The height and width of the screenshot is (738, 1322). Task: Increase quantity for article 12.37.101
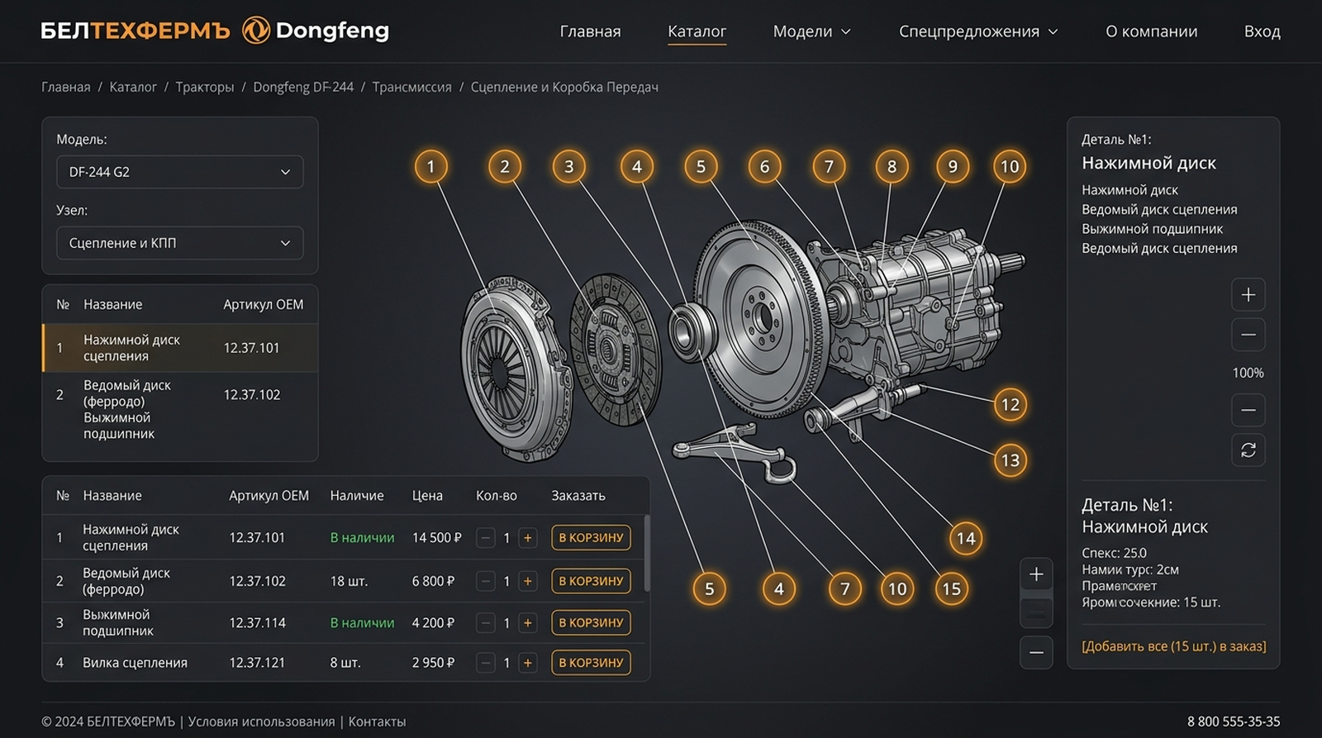(527, 538)
